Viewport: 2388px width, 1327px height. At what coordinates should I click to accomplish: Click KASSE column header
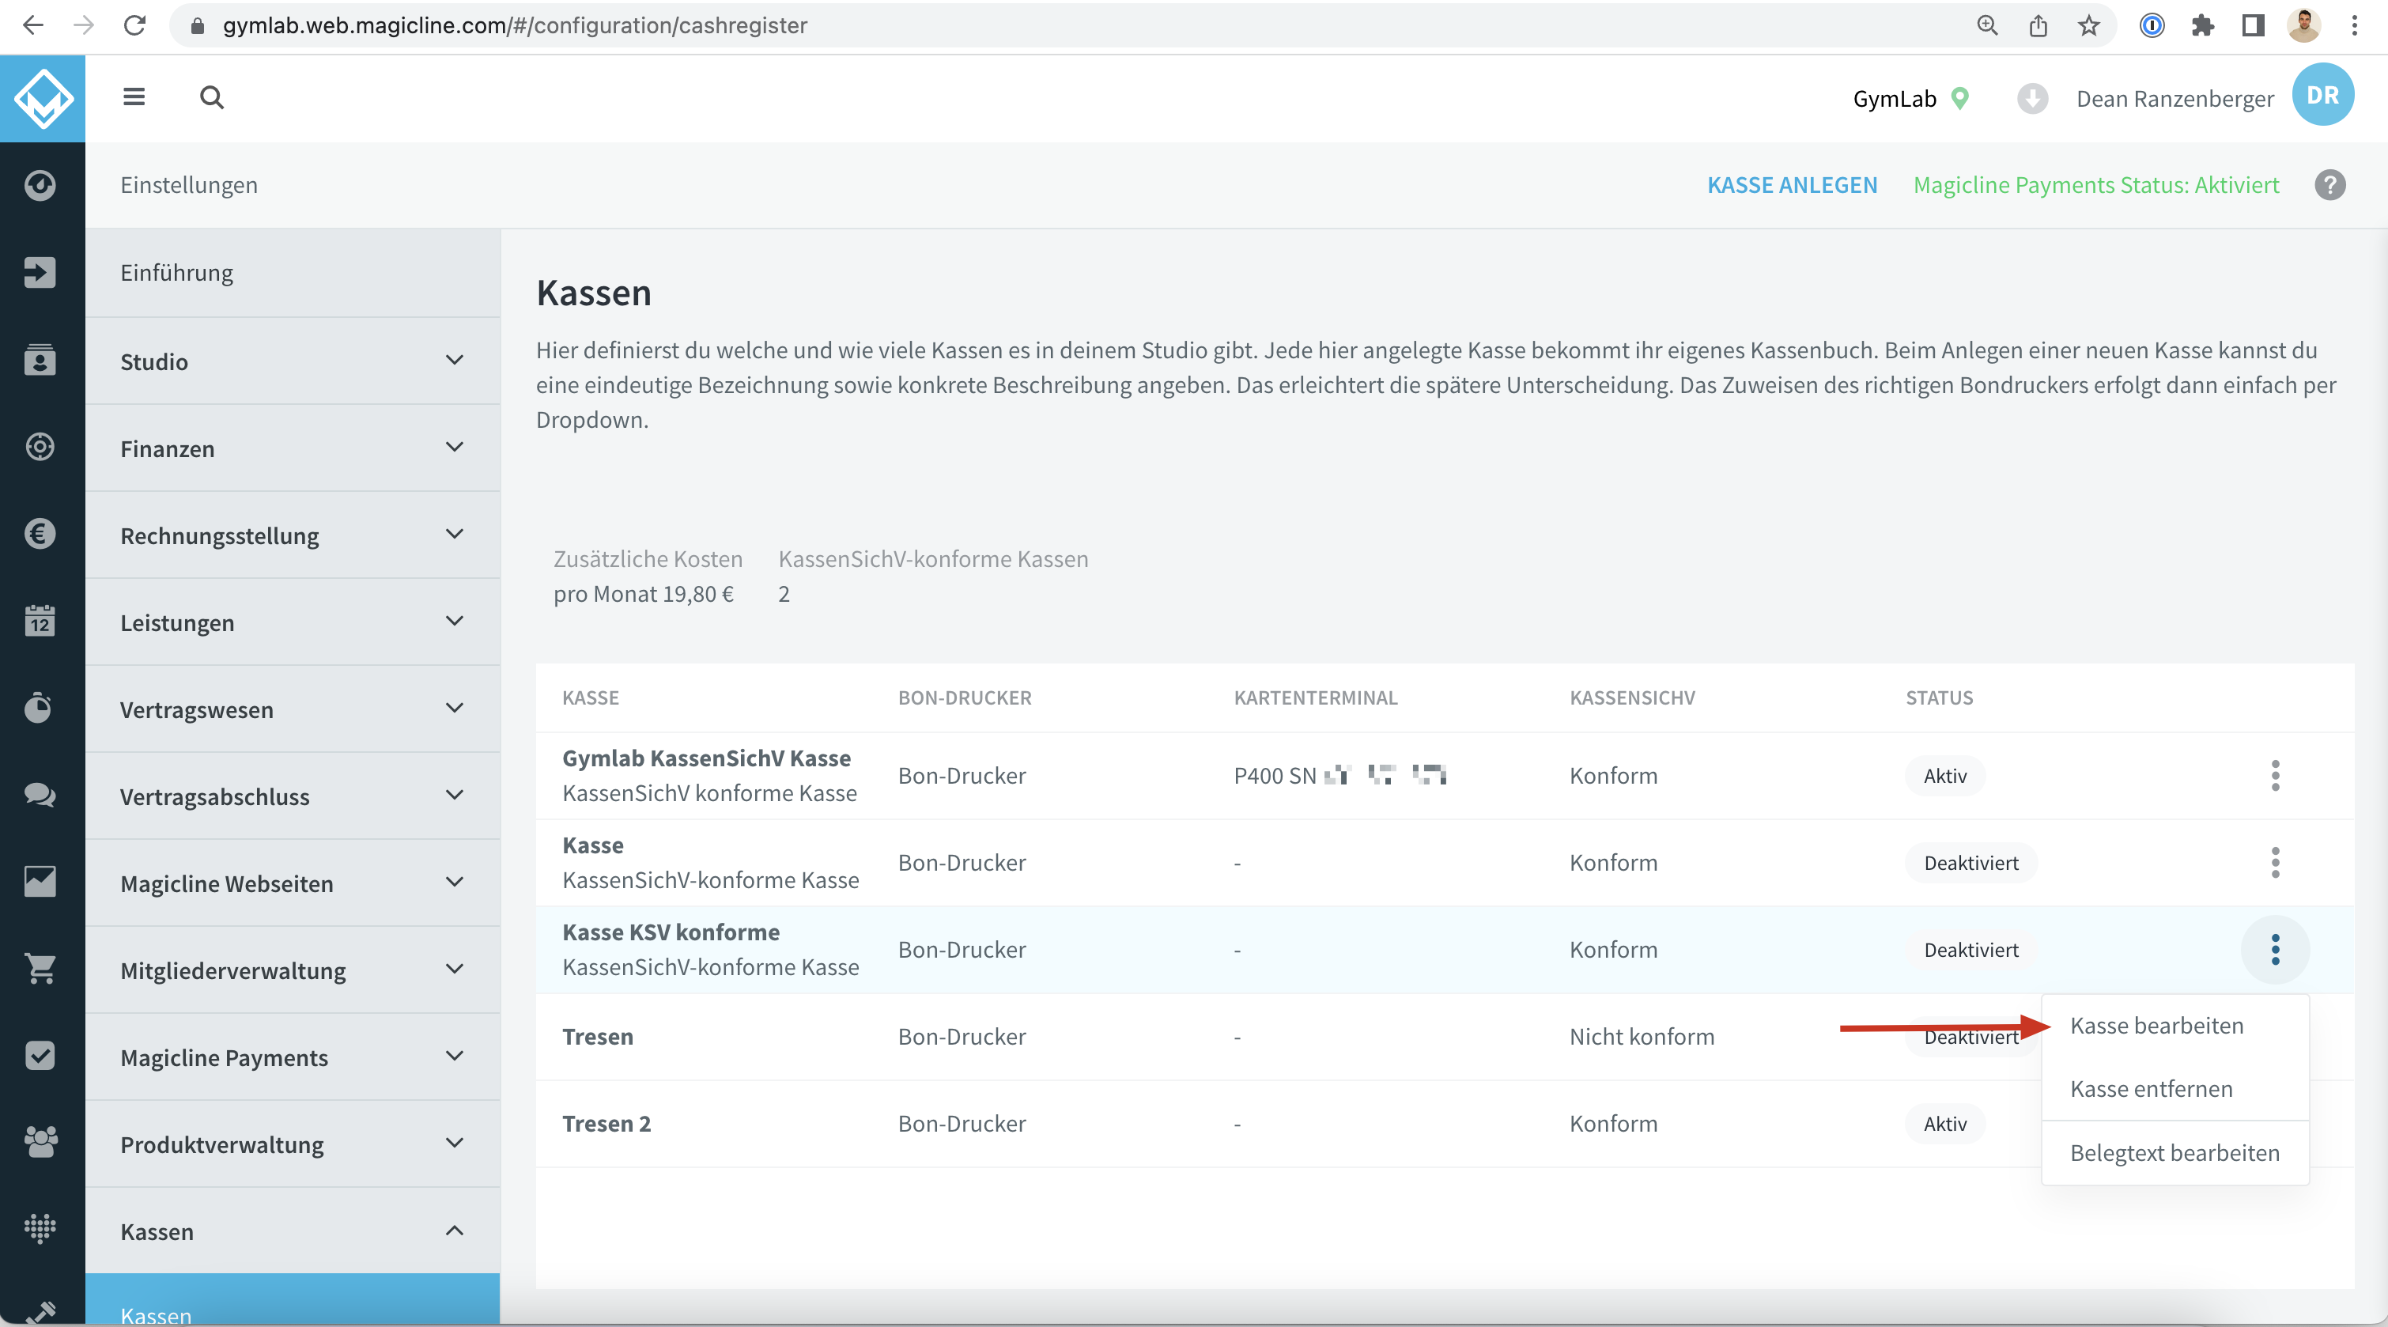pyautogui.click(x=591, y=698)
